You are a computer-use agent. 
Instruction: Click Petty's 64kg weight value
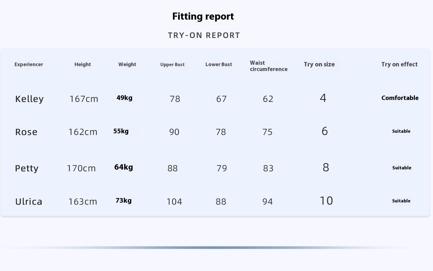[124, 167]
